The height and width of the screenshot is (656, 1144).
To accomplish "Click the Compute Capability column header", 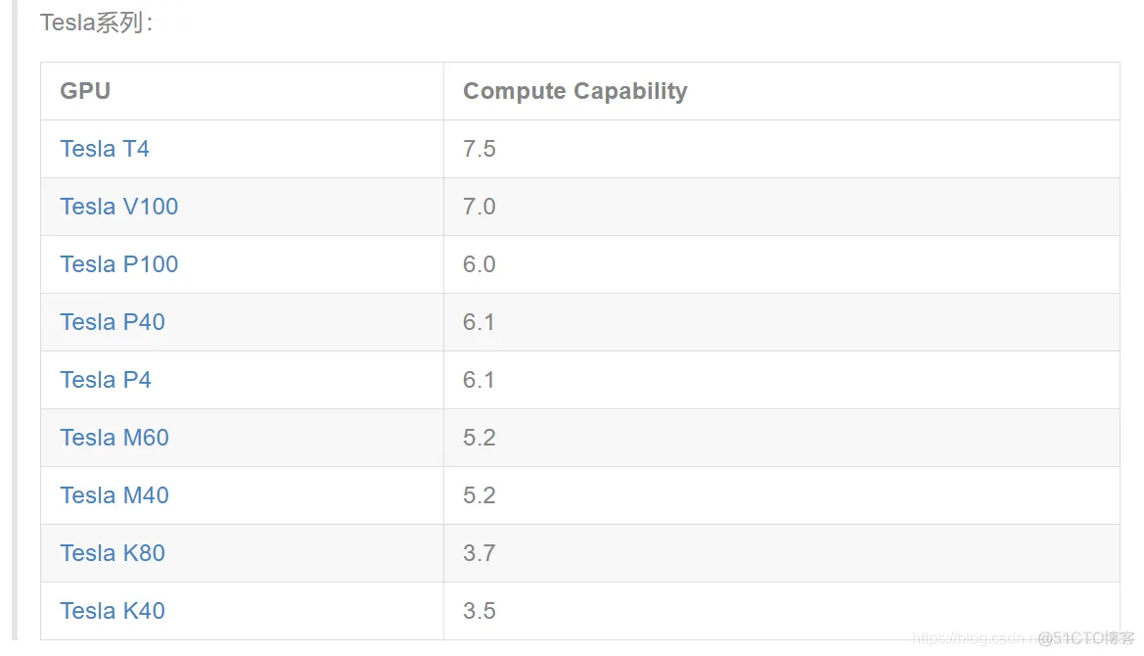I will [574, 91].
